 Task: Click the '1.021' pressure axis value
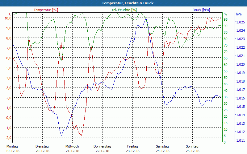[241, 56]
